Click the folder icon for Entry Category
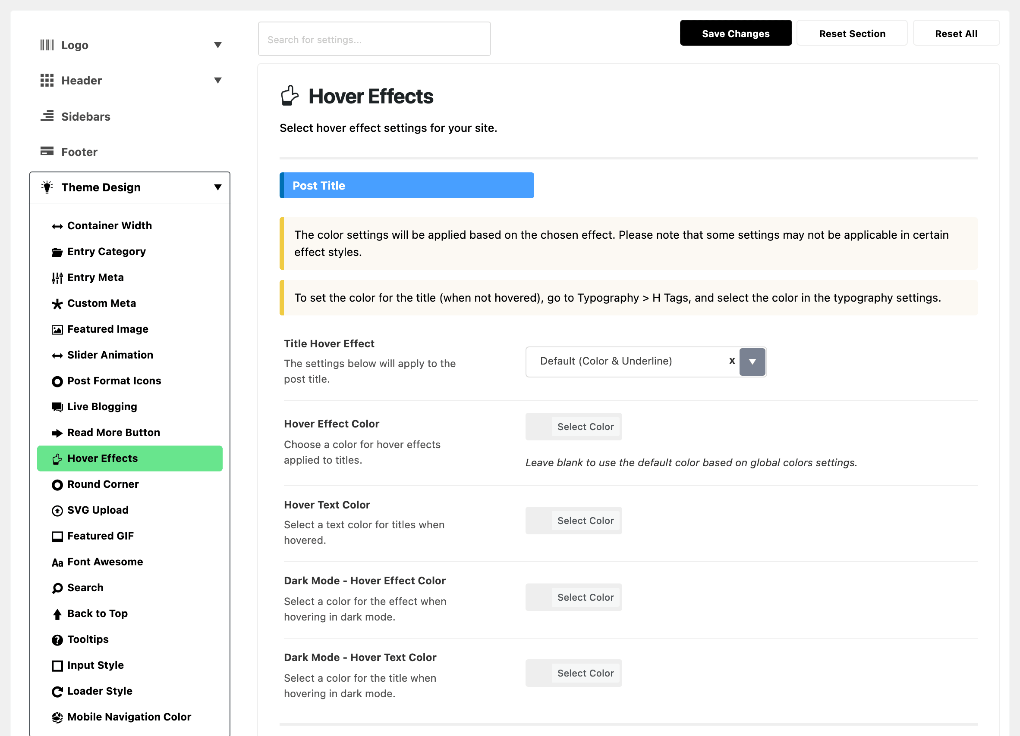Image resolution: width=1020 pixels, height=736 pixels. (x=57, y=252)
